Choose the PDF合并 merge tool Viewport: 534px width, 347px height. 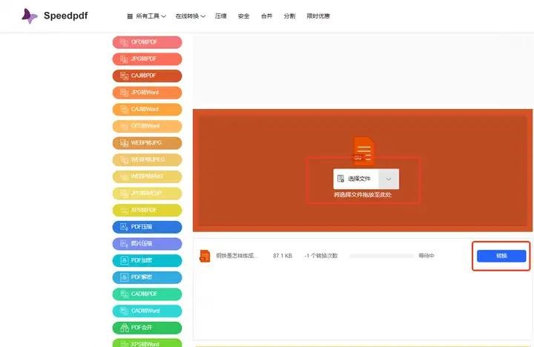click(x=147, y=328)
